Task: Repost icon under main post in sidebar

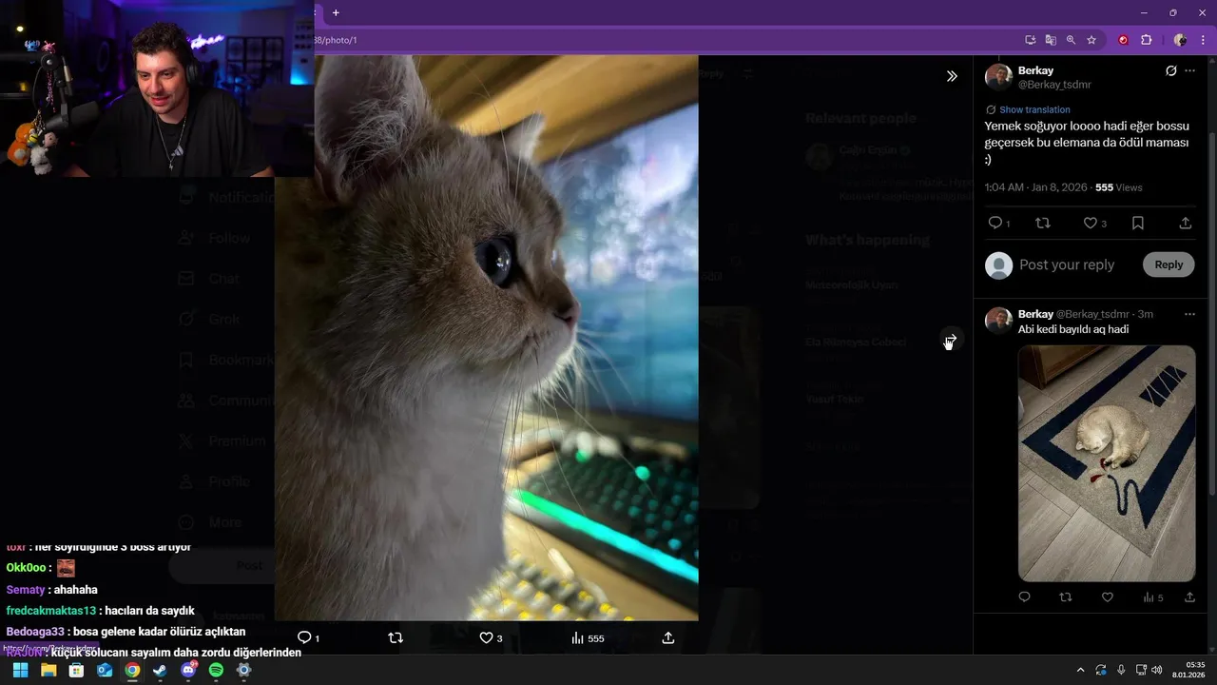Action: (1043, 223)
